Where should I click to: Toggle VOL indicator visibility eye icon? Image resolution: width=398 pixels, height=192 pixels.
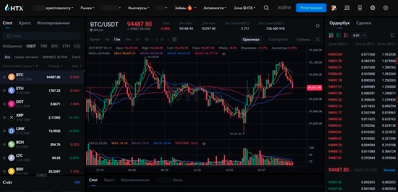(203, 144)
